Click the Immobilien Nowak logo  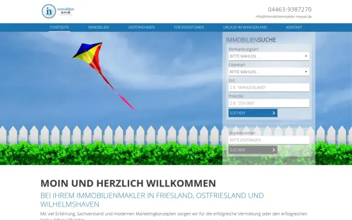click(57, 11)
